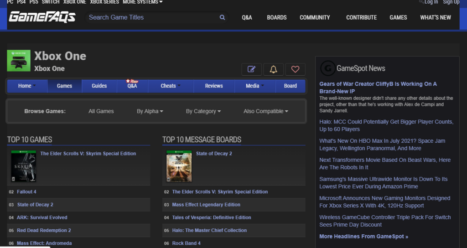Expand the Also Compatible dropdown

click(266, 111)
